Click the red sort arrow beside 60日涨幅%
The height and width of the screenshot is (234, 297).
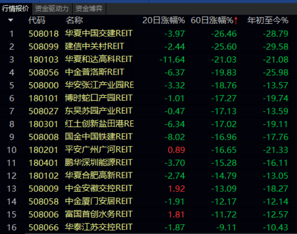236,21
